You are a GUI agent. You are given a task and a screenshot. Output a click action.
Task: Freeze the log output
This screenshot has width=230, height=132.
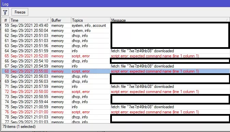click(20, 12)
